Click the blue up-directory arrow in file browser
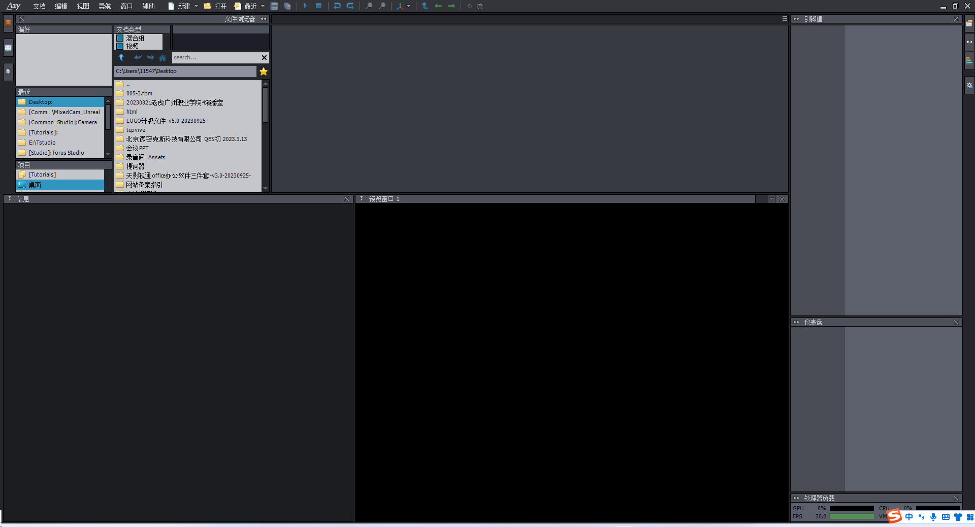 point(121,58)
